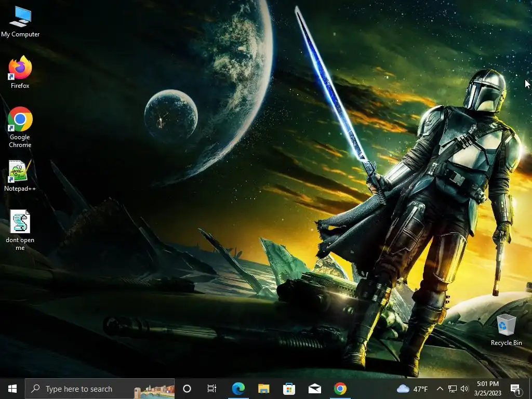Show hidden system tray icons
Screen dimensions: 532x399
click(x=440, y=389)
